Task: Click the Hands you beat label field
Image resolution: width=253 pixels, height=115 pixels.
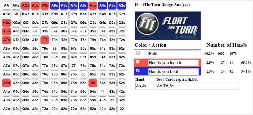Action: click(x=173, y=71)
